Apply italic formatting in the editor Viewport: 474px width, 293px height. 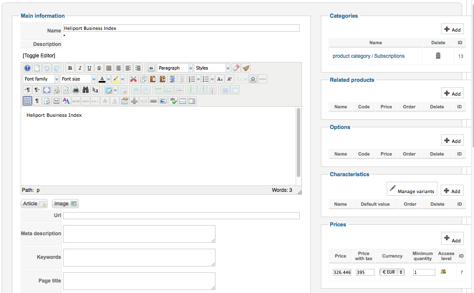pos(80,68)
